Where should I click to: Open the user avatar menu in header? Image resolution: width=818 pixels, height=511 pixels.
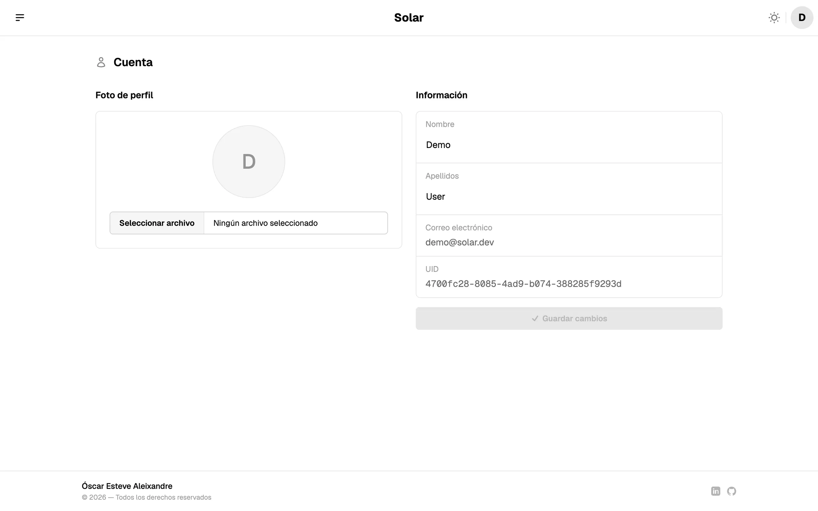pos(802,18)
